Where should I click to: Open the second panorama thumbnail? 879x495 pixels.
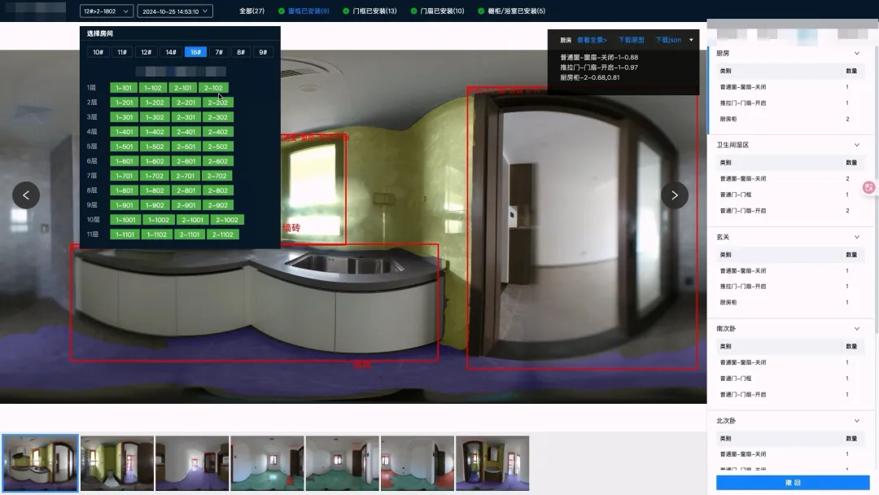pos(117,463)
